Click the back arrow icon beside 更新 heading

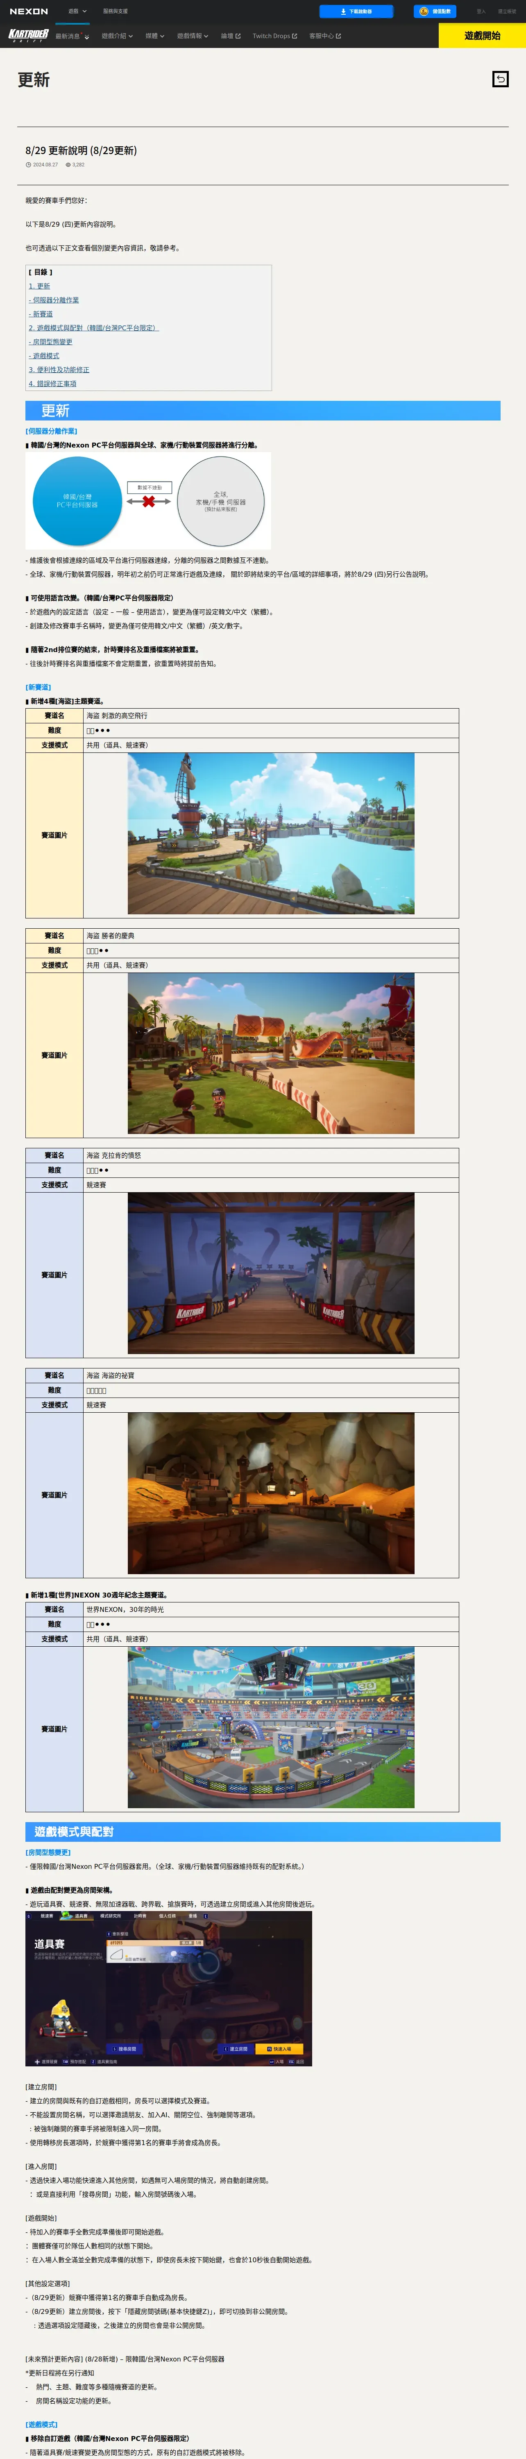click(x=500, y=79)
